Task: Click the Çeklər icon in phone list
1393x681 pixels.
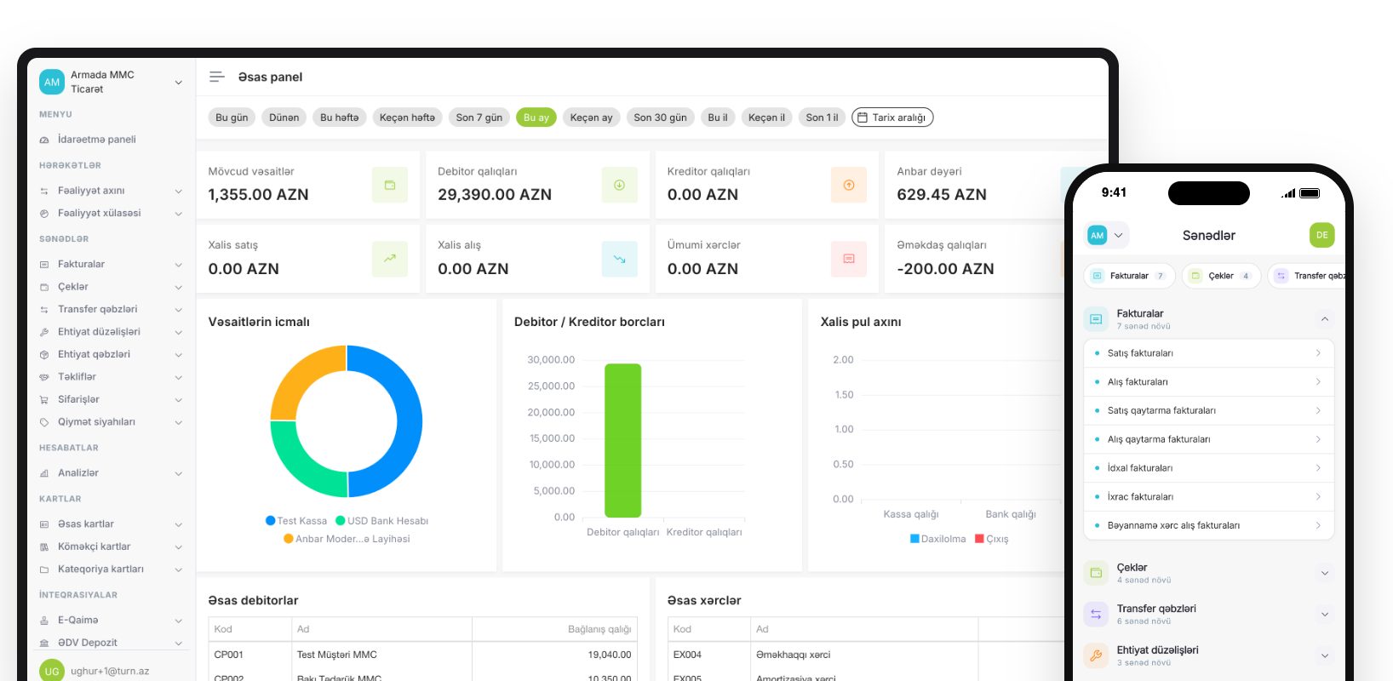Action: (x=1096, y=573)
